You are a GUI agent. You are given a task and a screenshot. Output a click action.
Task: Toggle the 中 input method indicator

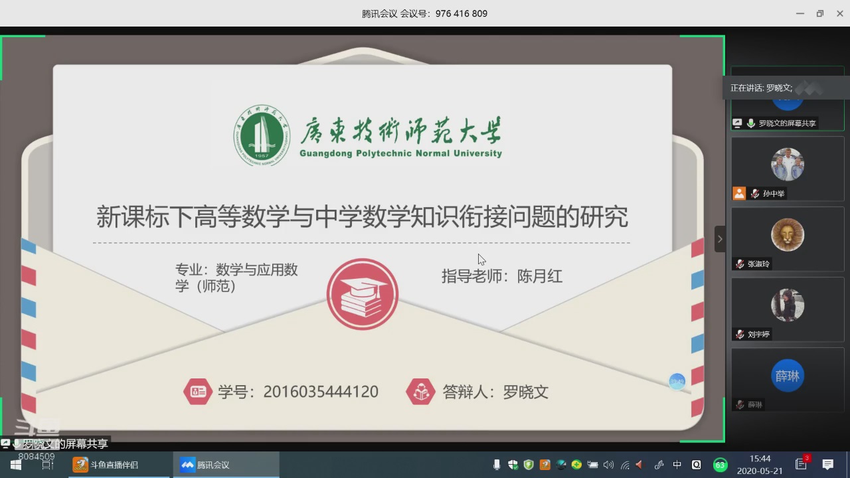(677, 465)
